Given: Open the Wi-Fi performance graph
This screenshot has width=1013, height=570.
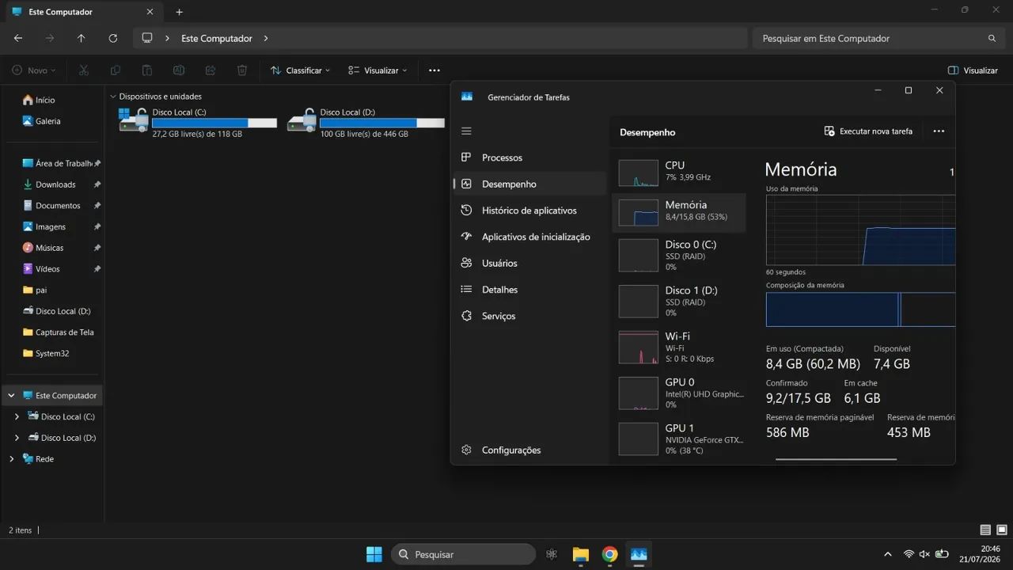Looking at the screenshot, I should [x=679, y=347].
